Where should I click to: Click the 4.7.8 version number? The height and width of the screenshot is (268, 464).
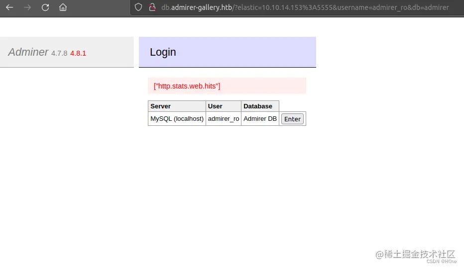pyautogui.click(x=59, y=53)
